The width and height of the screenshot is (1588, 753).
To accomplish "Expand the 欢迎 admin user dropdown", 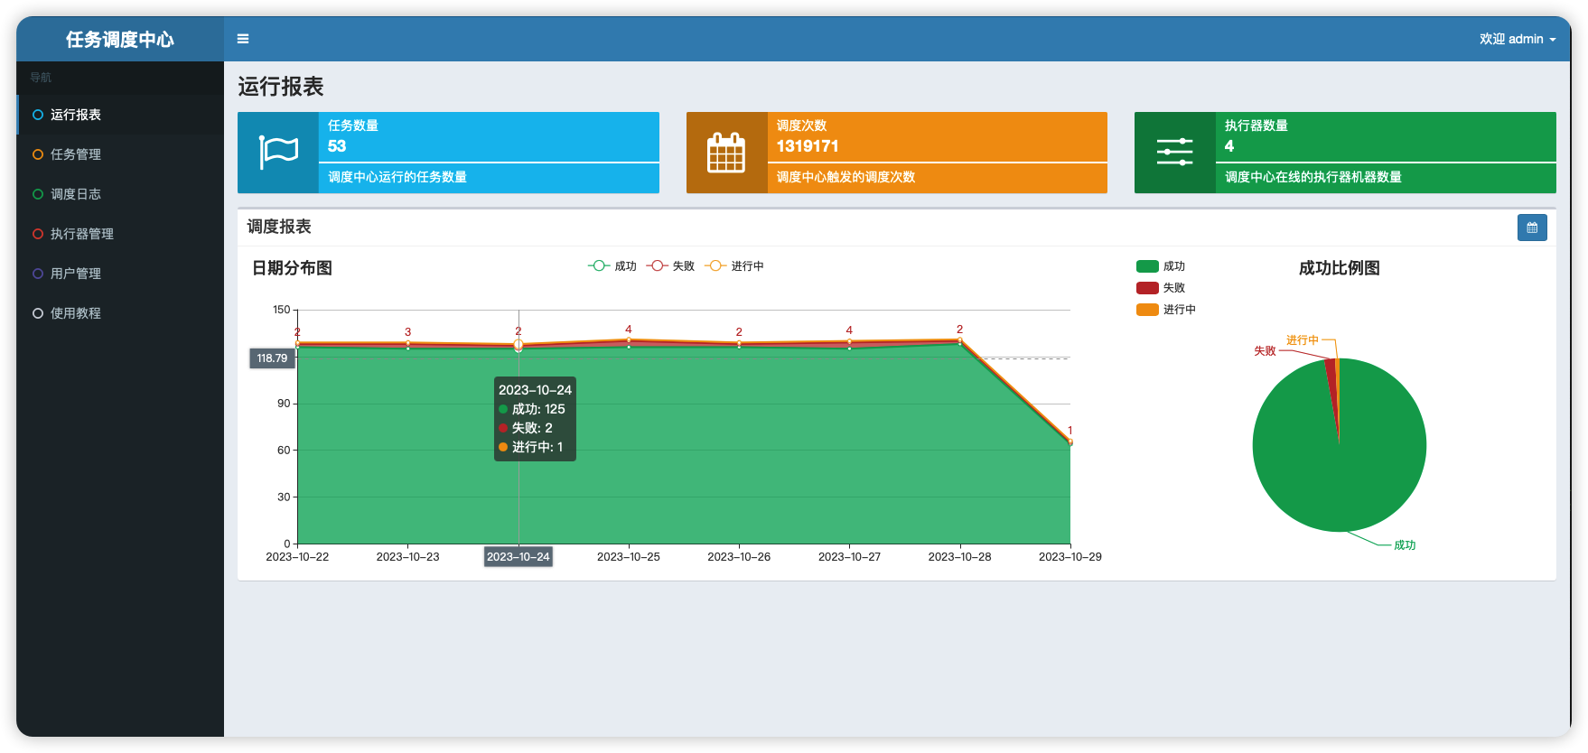I will tap(1518, 39).
